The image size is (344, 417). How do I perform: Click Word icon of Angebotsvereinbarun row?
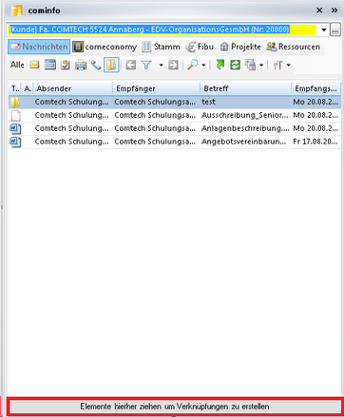[x=15, y=142]
